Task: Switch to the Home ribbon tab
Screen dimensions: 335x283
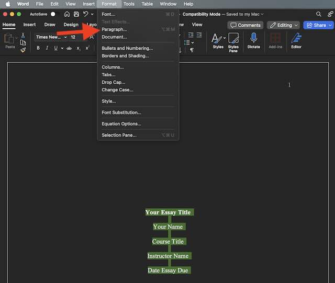Action: [x=9, y=25]
